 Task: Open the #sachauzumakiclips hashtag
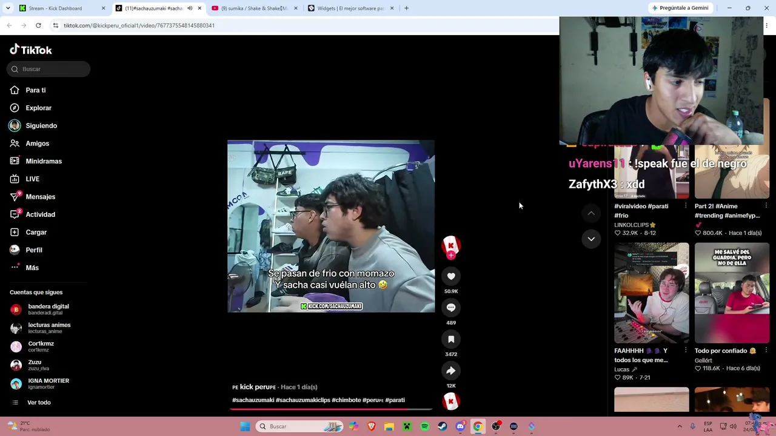pyautogui.click(x=303, y=400)
